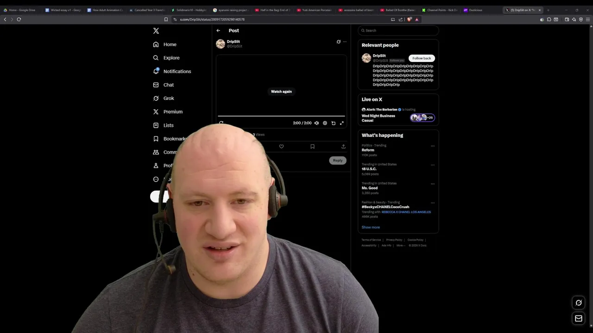Click Show more under trends
The height and width of the screenshot is (333, 593).
coord(371,228)
